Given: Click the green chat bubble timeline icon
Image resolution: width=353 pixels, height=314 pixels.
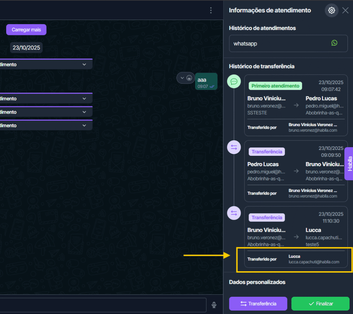Looking at the screenshot, I should (x=234, y=82).
